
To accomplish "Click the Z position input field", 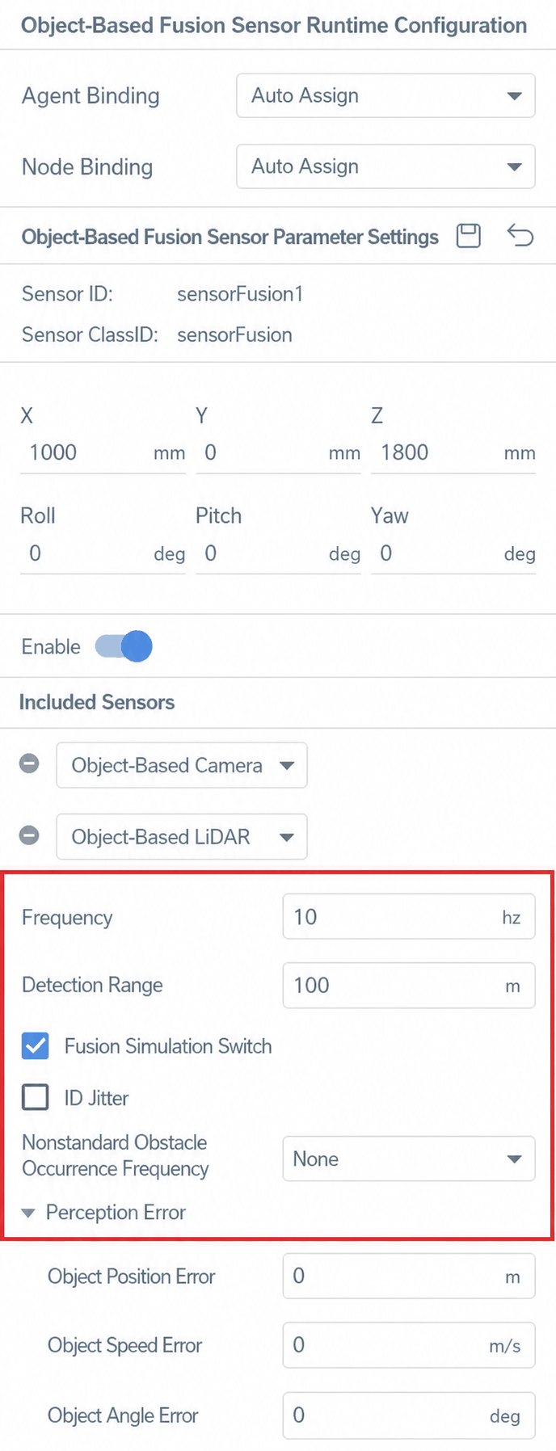I will pyautogui.click(x=453, y=452).
